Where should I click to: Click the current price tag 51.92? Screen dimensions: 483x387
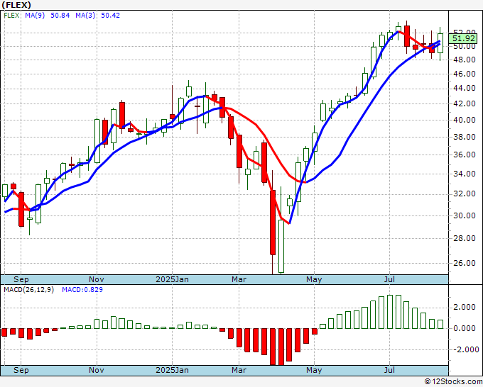(464, 38)
